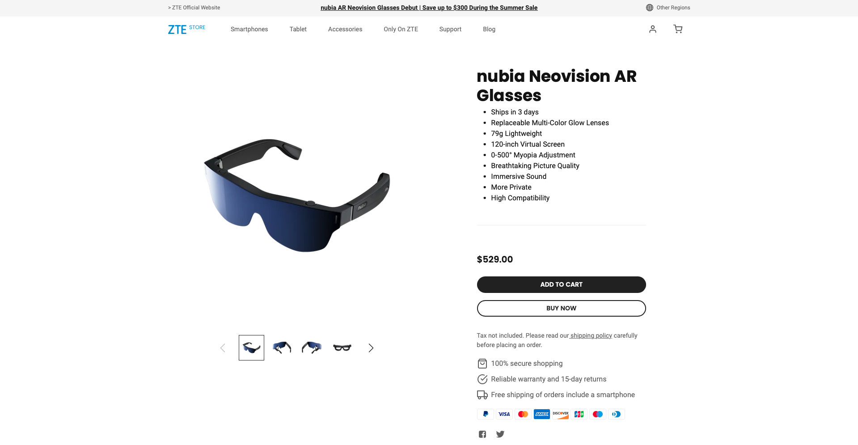Share product via Facebook icon
The width and height of the screenshot is (858, 445).
click(482, 434)
